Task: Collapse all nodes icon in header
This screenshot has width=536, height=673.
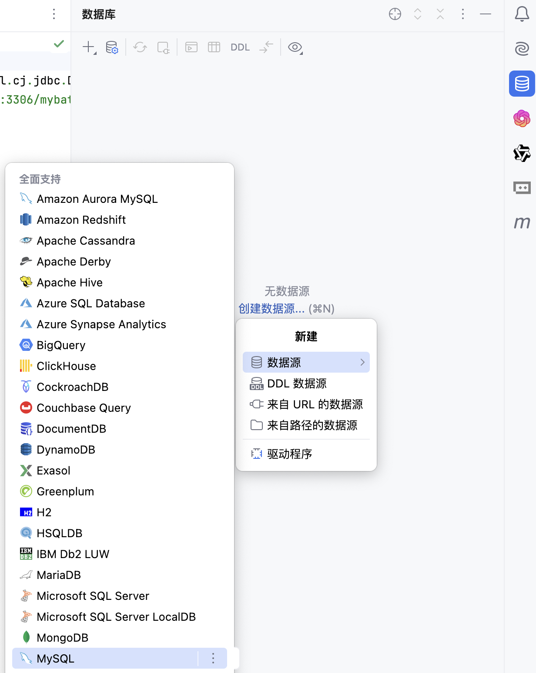Action: pyautogui.click(x=440, y=14)
